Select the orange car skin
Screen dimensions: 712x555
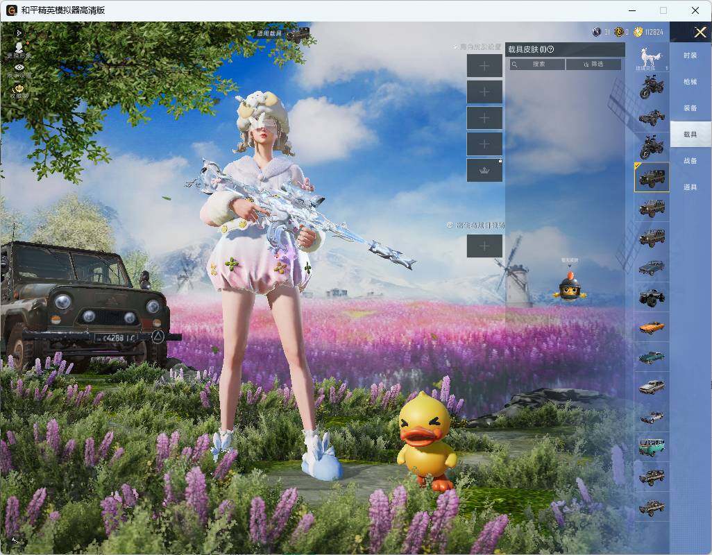pos(652,327)
